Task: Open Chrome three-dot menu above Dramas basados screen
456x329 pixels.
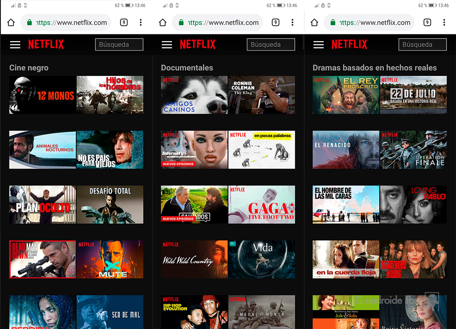Action: click(x=444, y=22)
